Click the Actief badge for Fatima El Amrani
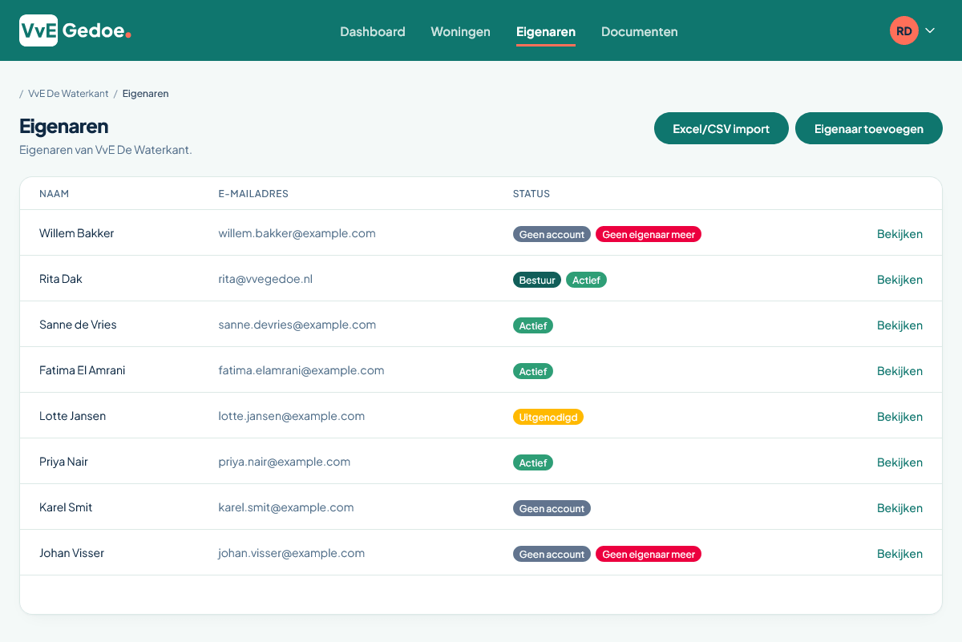This screenshot has width=962, height=642. (x=533, y=371)
